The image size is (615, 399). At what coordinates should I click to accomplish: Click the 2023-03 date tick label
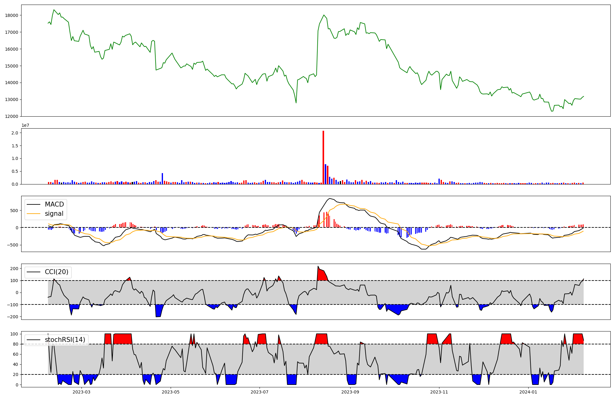(x=81, y=392)
